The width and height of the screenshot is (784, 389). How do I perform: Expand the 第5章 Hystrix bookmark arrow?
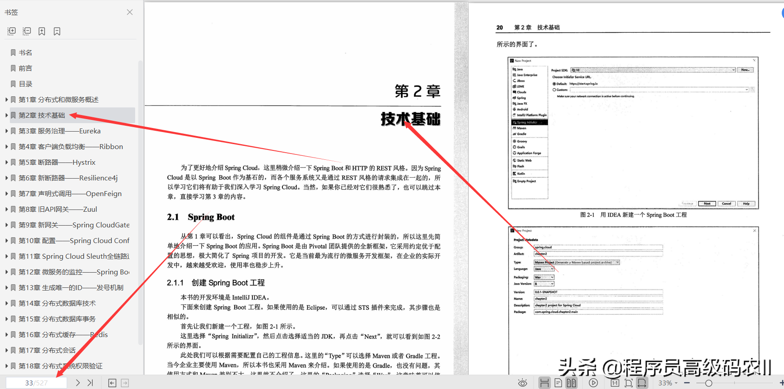7,162
